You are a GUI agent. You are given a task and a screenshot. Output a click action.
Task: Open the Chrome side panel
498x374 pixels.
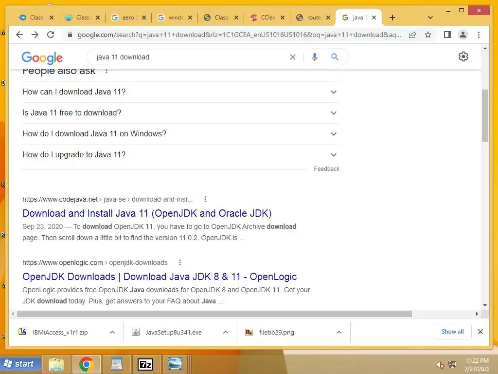click(x=447, y=35)
